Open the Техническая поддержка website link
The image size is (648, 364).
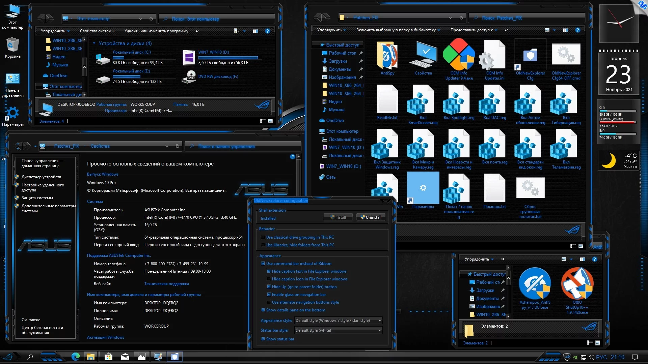point(166,284)
